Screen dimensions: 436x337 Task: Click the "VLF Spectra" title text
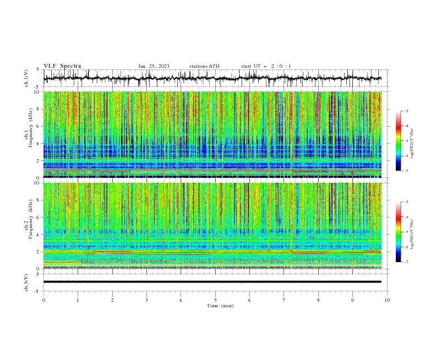coord(62,66)
